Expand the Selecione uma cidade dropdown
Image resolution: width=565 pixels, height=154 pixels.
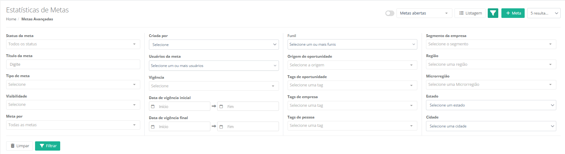coord(491,126)
